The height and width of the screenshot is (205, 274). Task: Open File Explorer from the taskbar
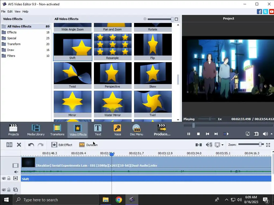[105, 200]
